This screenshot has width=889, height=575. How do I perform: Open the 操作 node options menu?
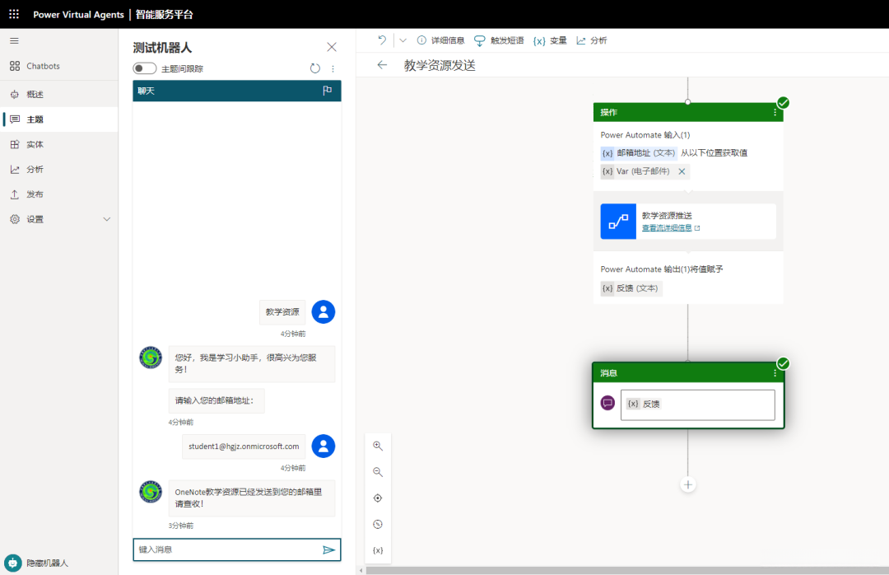(775, 112)
